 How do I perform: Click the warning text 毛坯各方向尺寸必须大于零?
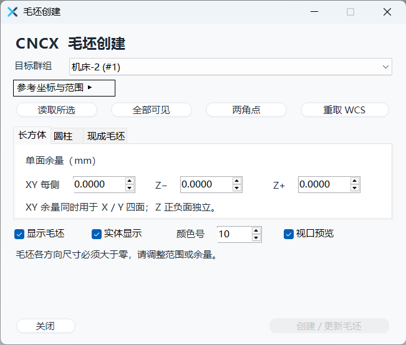click(72, 255)
